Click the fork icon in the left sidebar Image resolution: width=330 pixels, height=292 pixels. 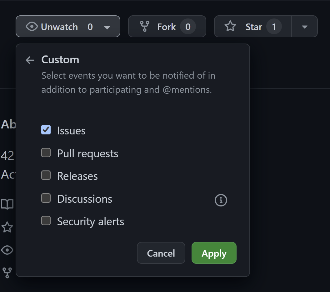tap(7, 273)
